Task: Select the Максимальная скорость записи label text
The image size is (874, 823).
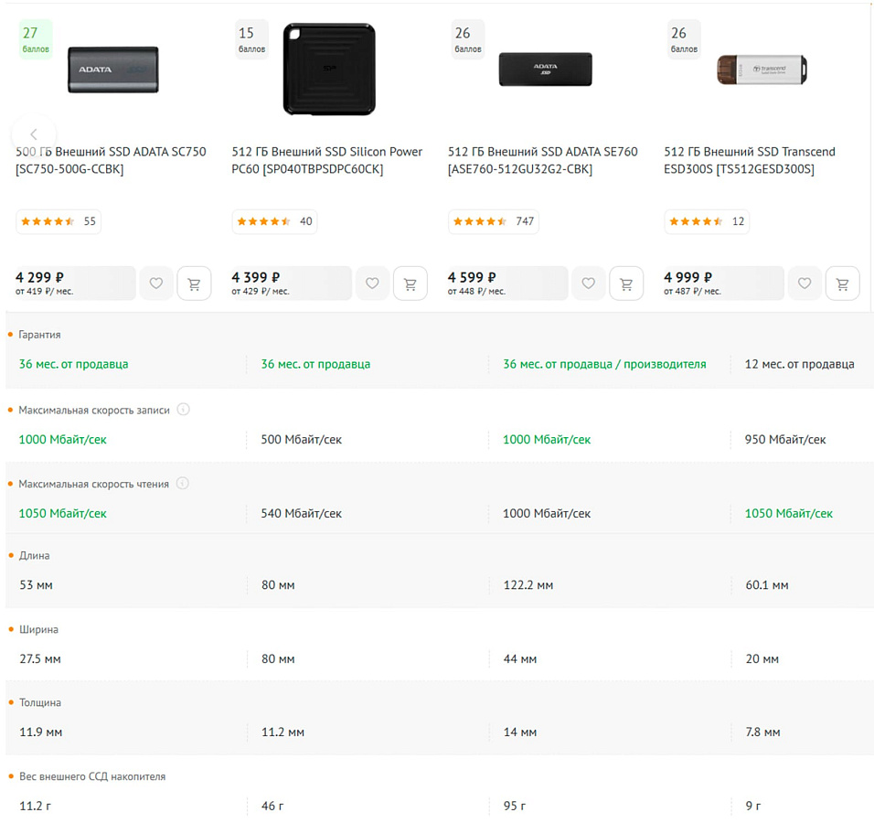Action: pos(93,410)
